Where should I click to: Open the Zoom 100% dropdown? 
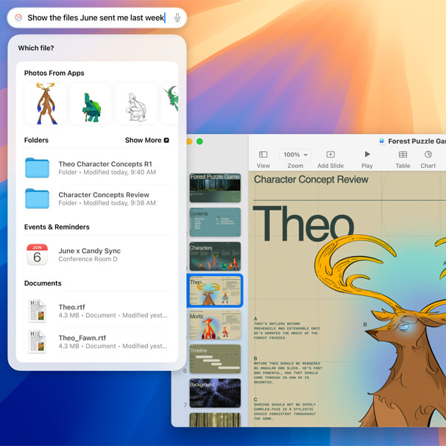click(x=296, y=155)
